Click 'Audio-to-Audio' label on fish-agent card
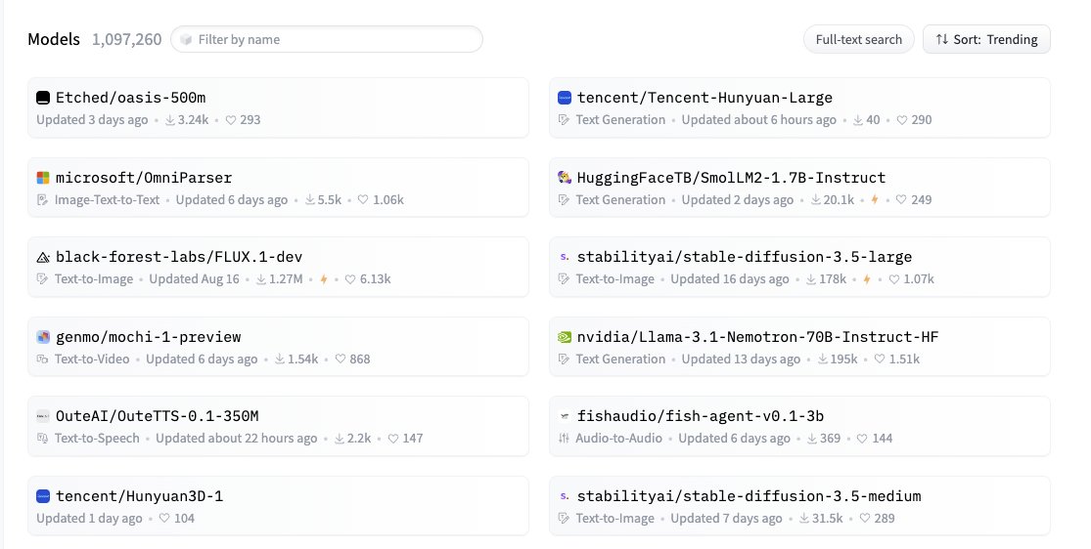 pos(618,439)
